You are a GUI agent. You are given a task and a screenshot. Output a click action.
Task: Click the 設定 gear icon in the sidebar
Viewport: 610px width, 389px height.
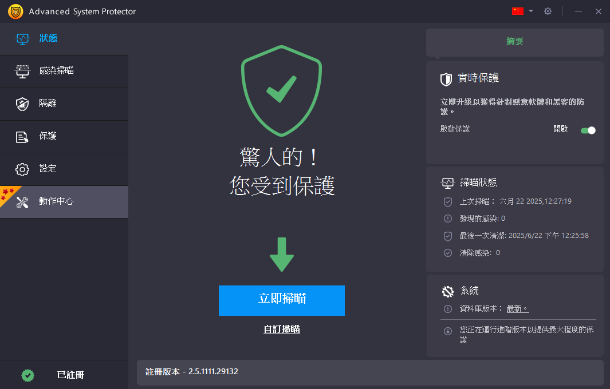(22, 169)
